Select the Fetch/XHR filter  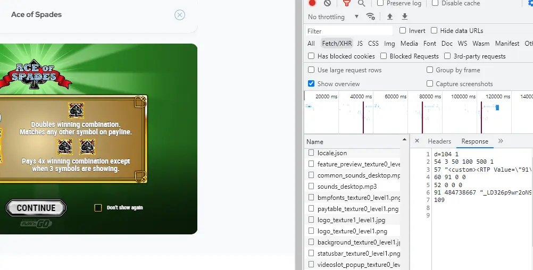pyautogui.click(x=337, y=44)
